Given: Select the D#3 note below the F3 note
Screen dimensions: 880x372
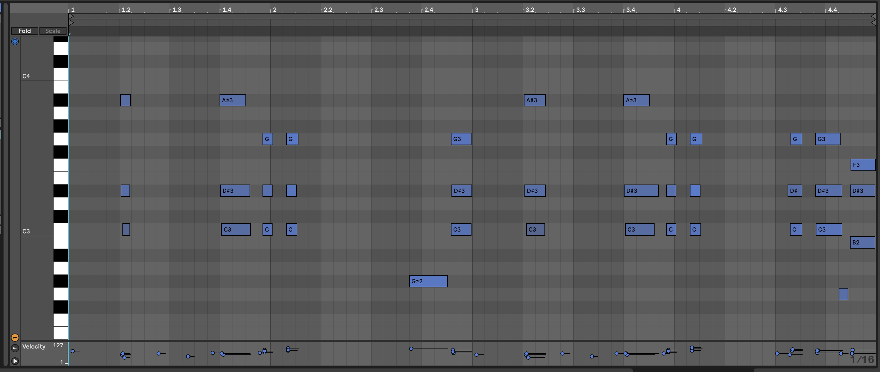Looking at the screenshot, I should [x=863, y=191].
